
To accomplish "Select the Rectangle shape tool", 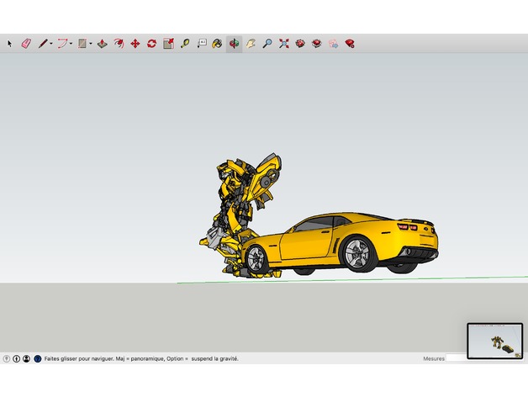I will pyautogui.click(x=82, y=44).
